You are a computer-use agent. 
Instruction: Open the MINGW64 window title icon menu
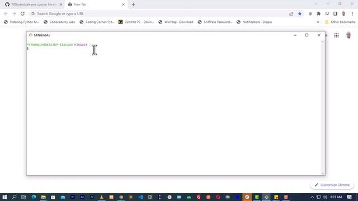31,35
